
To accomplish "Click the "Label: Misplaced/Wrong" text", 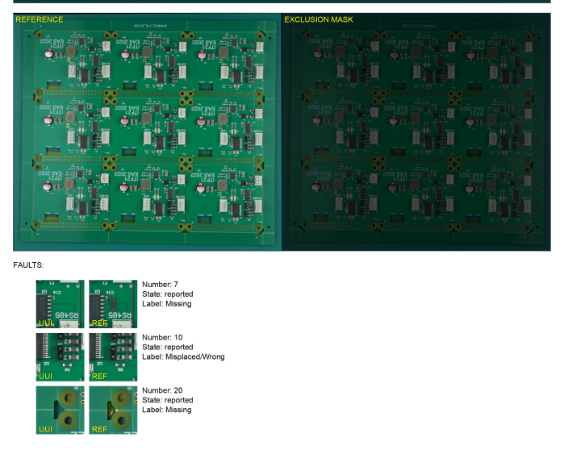I will (183, 357).
